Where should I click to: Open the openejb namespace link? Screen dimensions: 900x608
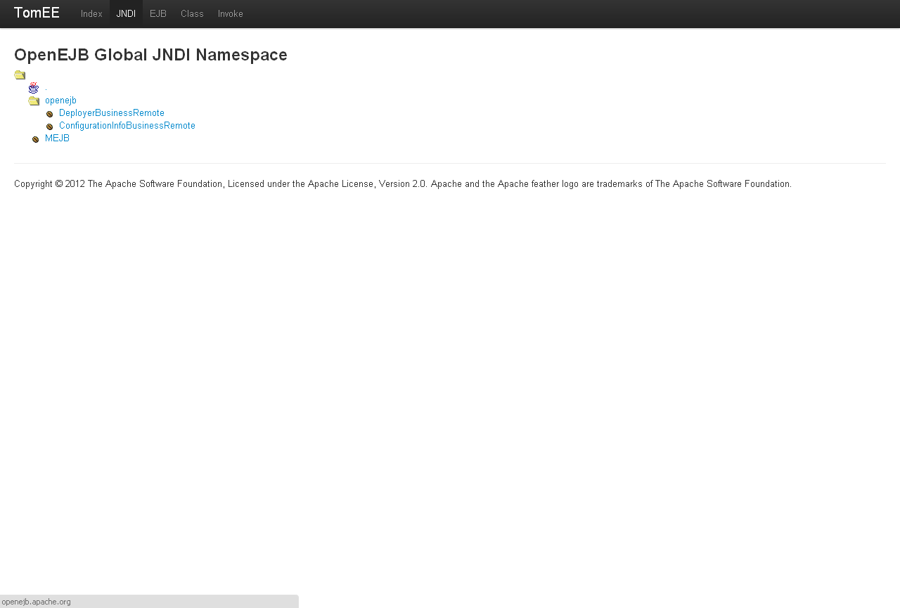[60, 101]
